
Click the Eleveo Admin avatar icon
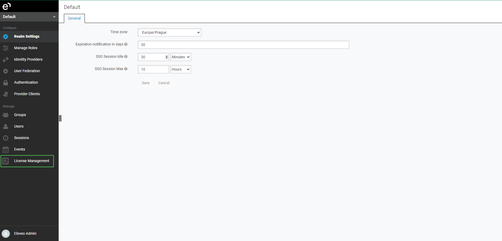[6, 233]
